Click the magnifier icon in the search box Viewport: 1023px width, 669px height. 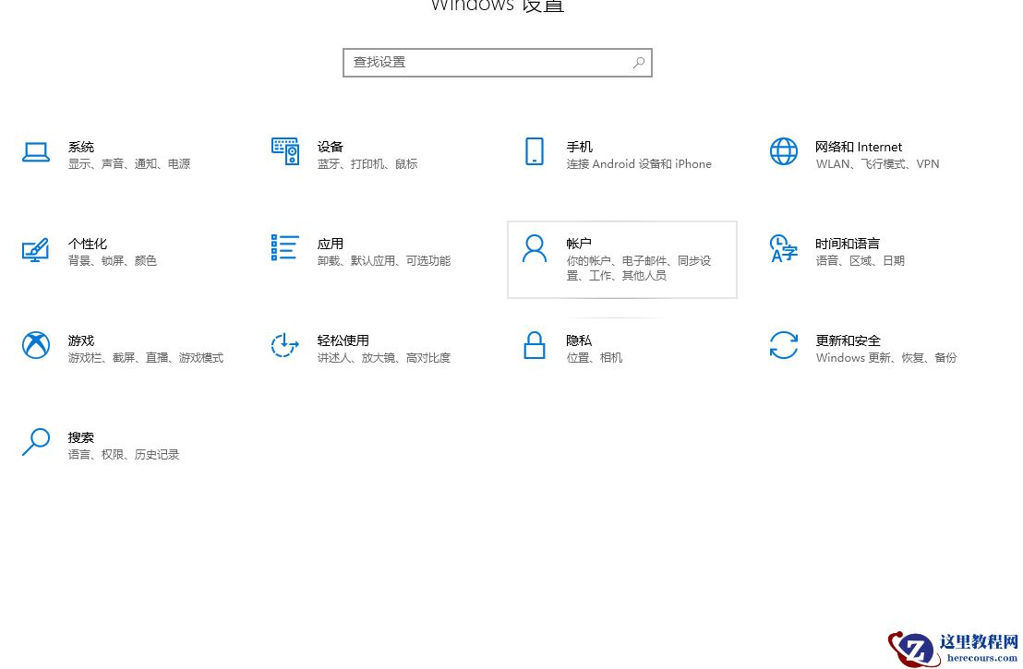pyautogui.click(x=638, y=62)
